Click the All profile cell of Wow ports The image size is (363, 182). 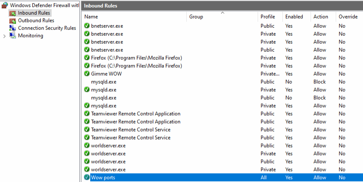tap(264, 178)
